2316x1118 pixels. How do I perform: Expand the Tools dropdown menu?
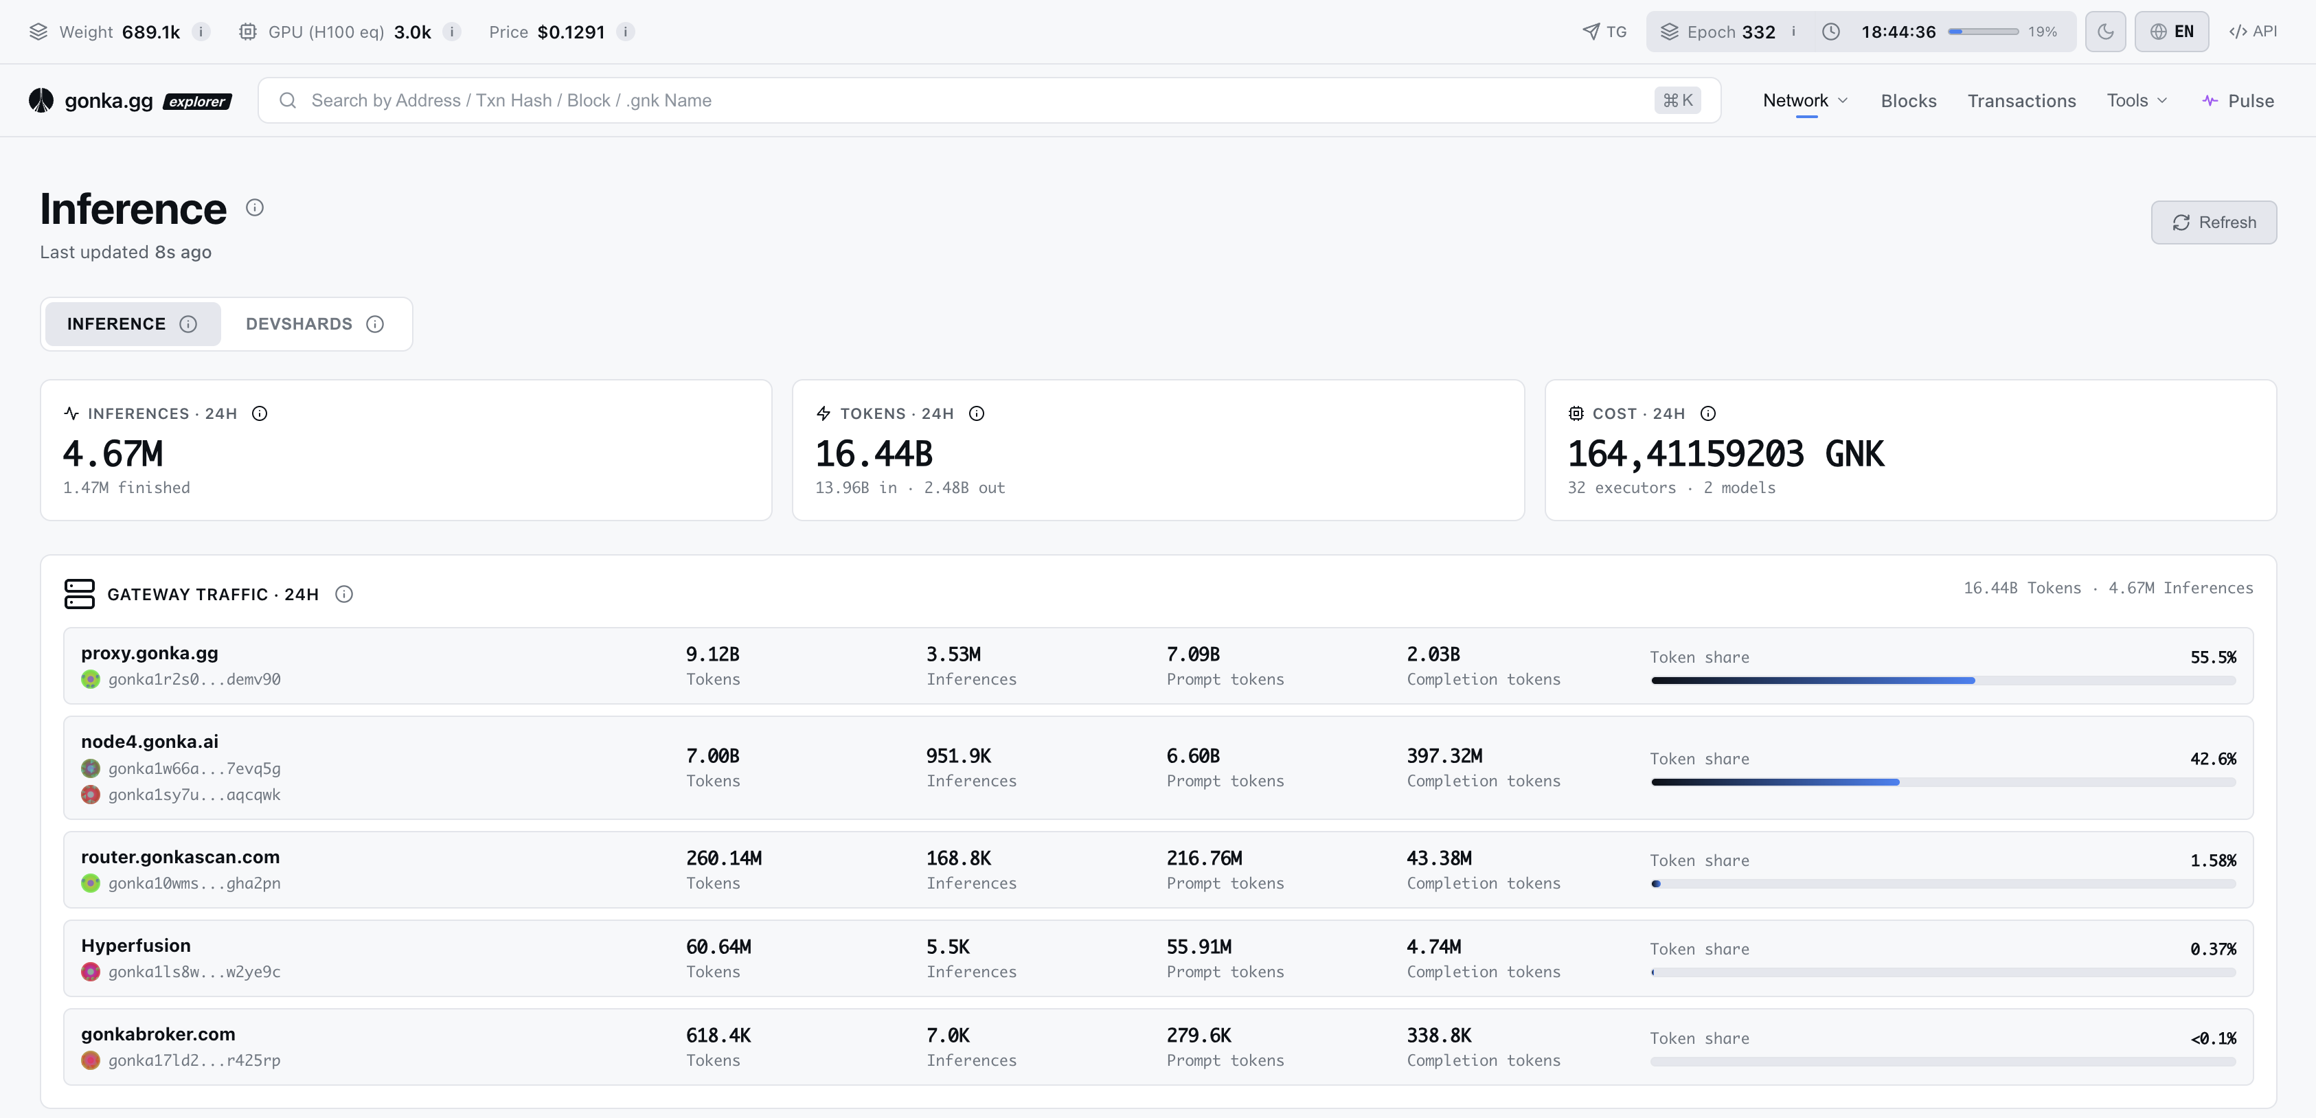coord(2137,101)
